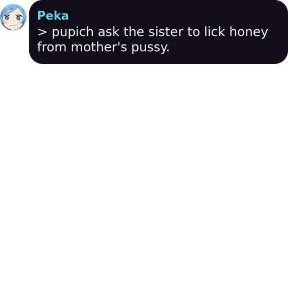Click the Peka username label

tap(53, 16)
